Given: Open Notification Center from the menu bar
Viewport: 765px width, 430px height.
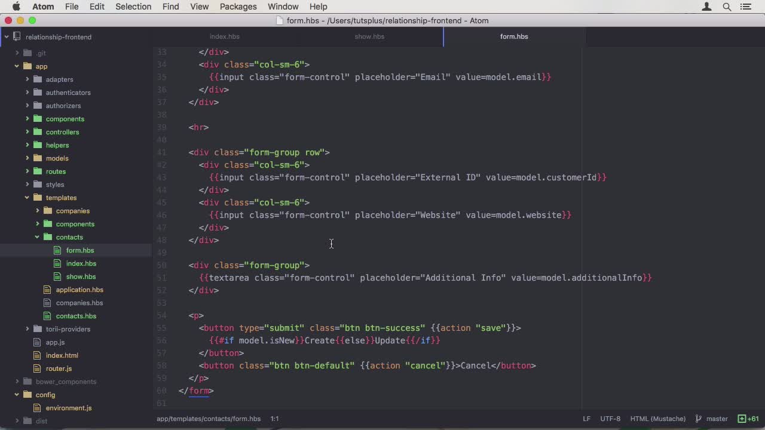Looking at the screenshot, I should tap(746, 7).
